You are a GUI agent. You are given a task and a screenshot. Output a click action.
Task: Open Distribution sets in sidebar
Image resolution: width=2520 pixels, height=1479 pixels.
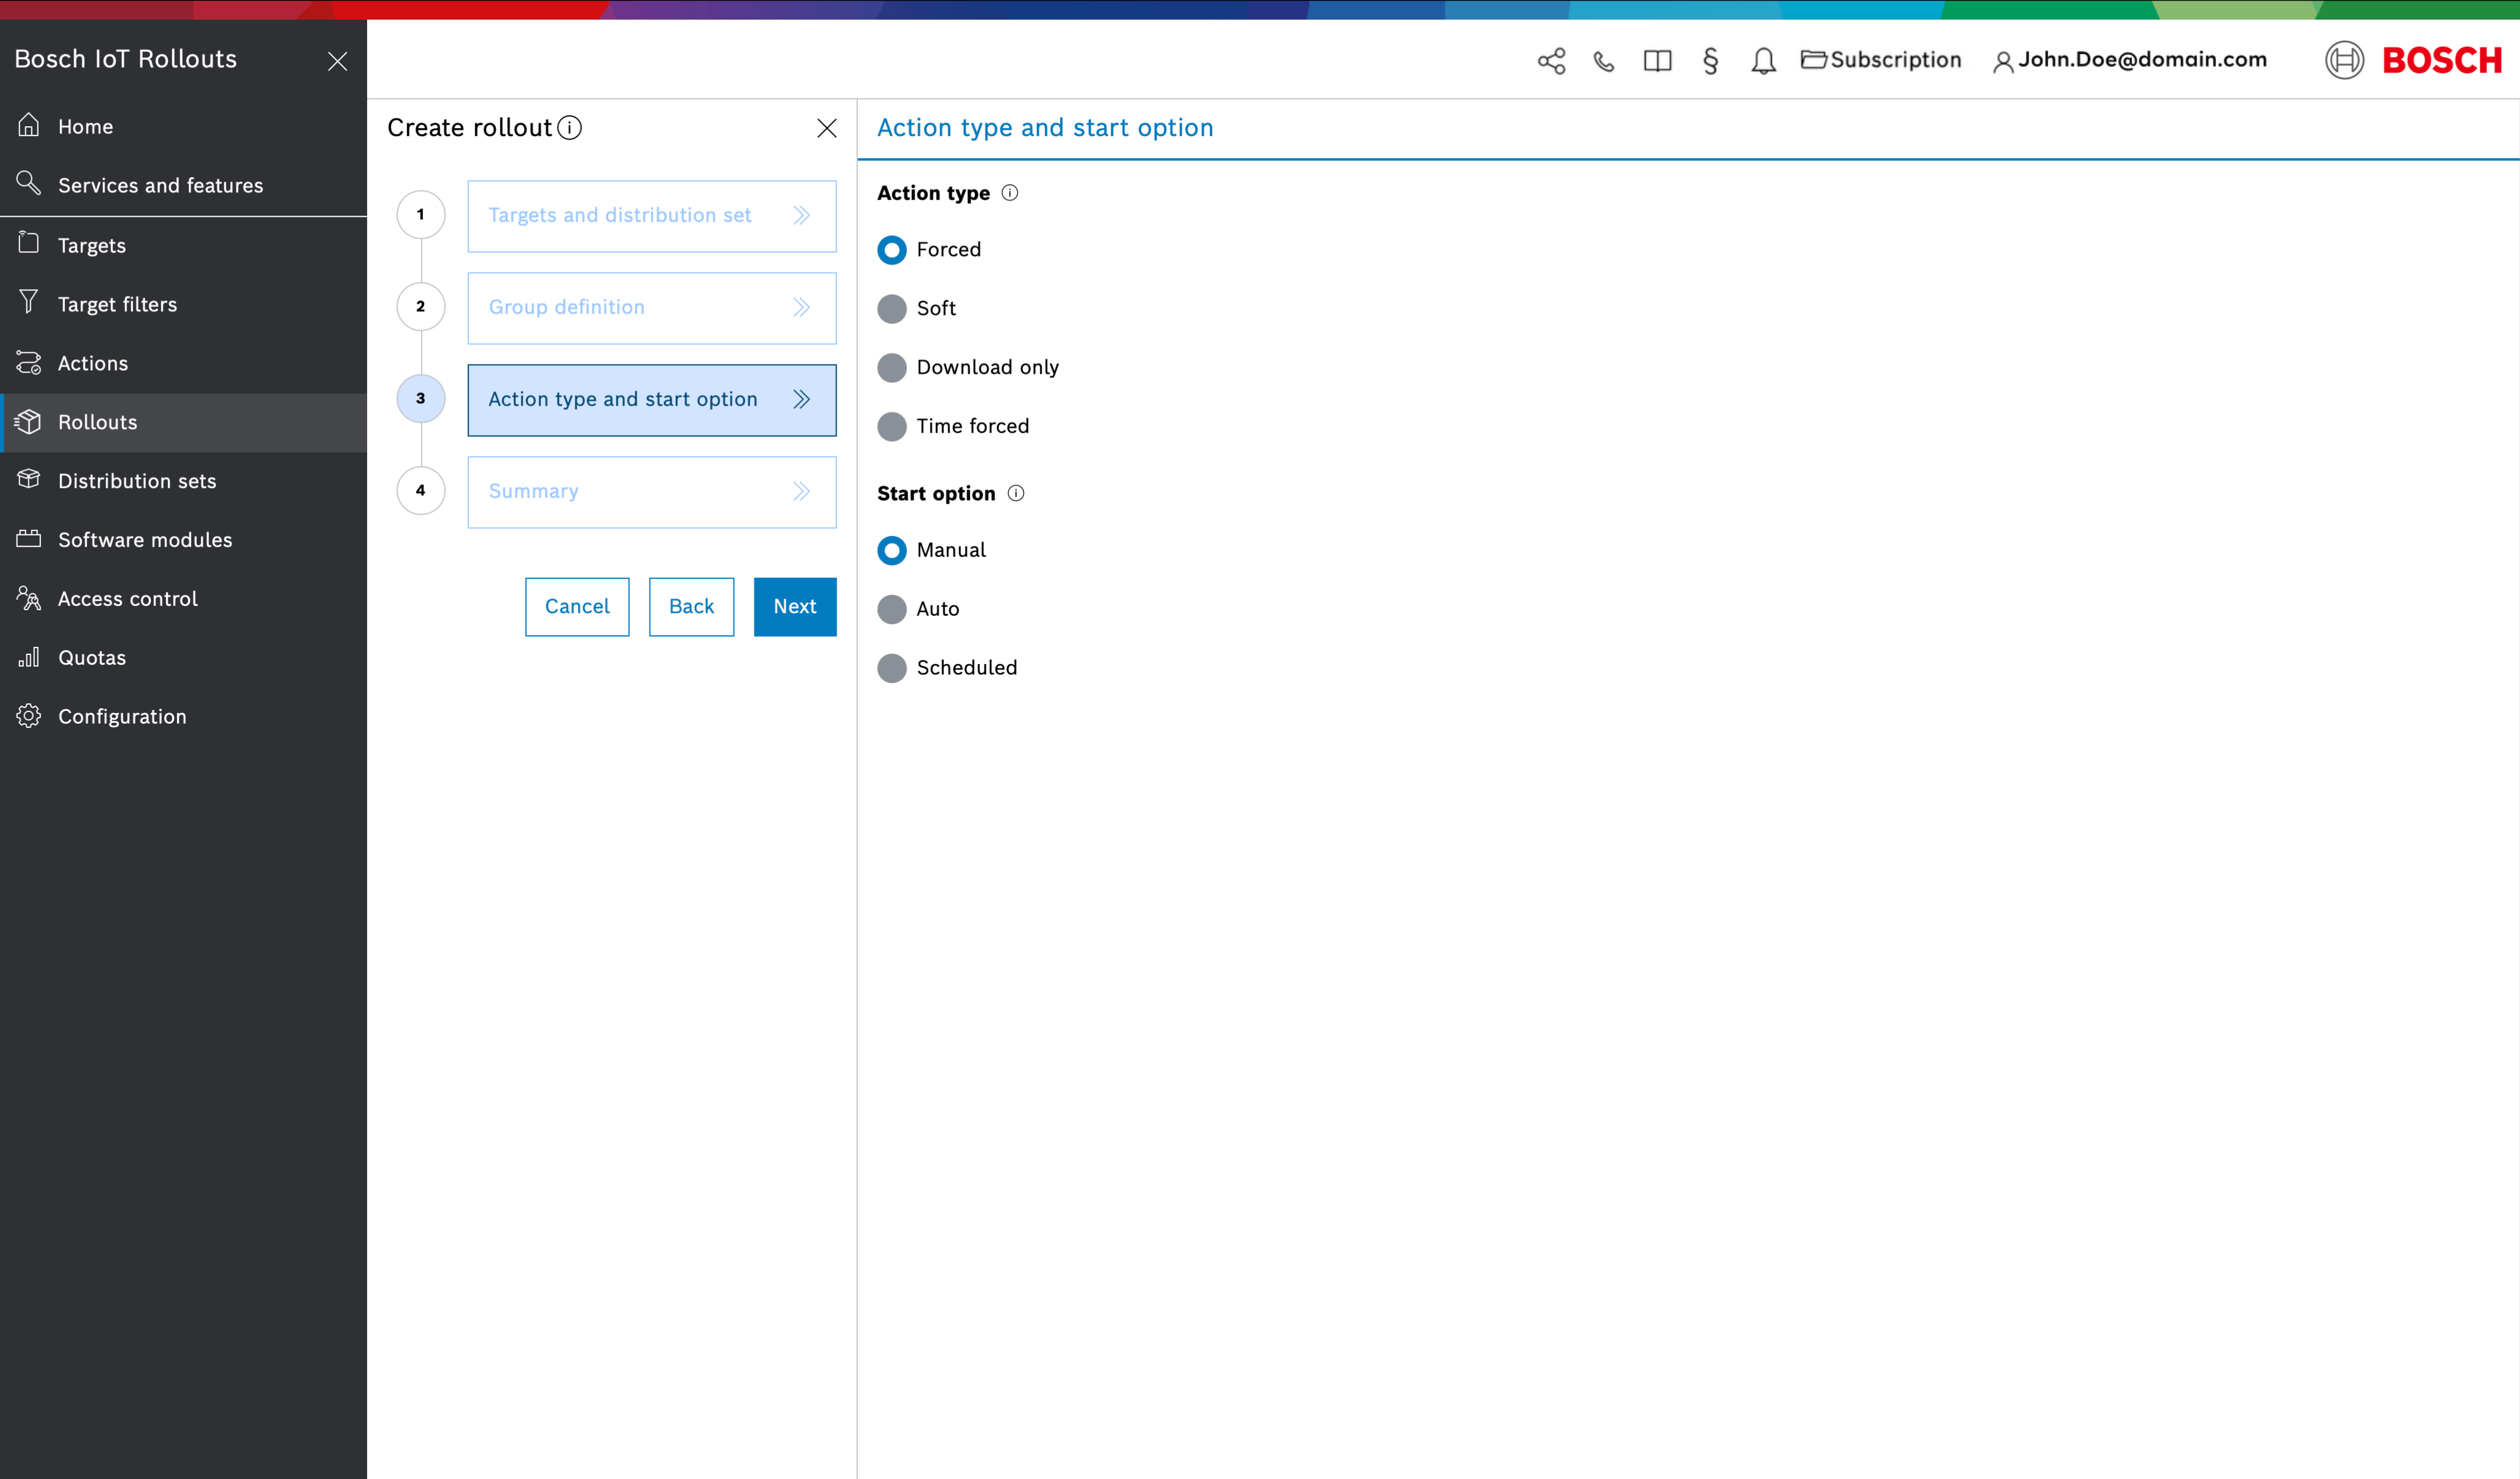pos(137,481)
